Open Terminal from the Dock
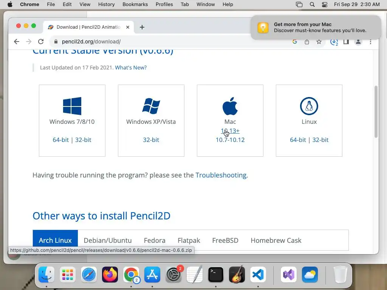This screenshot has height=290, width=387. tap(216, 275)
